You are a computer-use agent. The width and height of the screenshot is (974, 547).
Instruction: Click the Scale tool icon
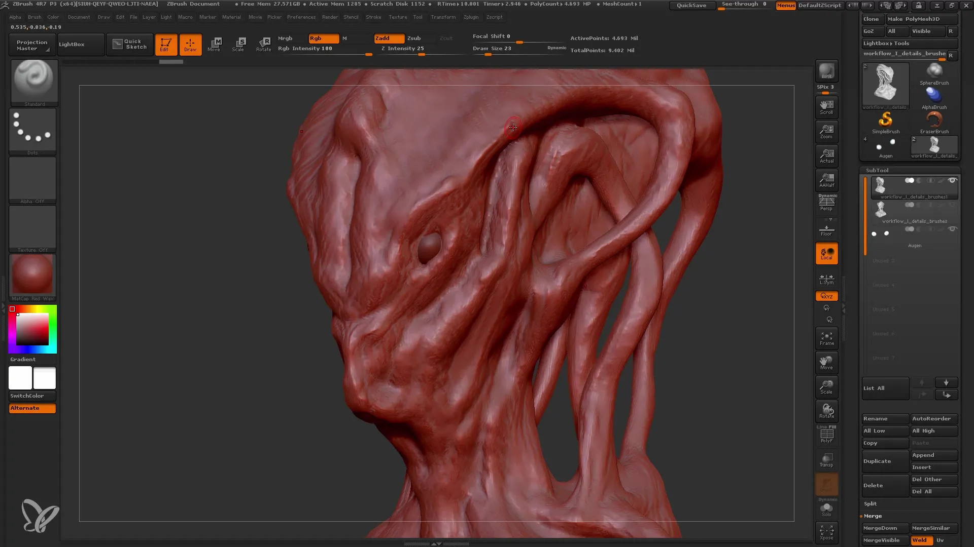[238, 44]
